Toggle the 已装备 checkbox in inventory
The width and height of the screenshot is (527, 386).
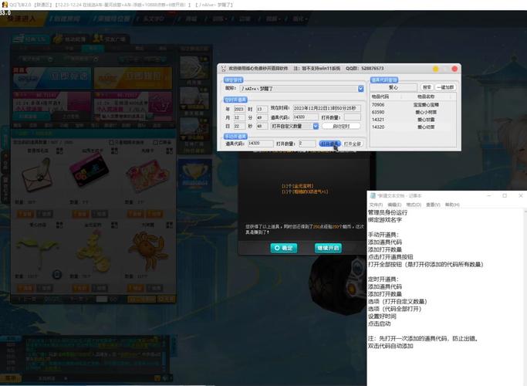tap(156, 143)
